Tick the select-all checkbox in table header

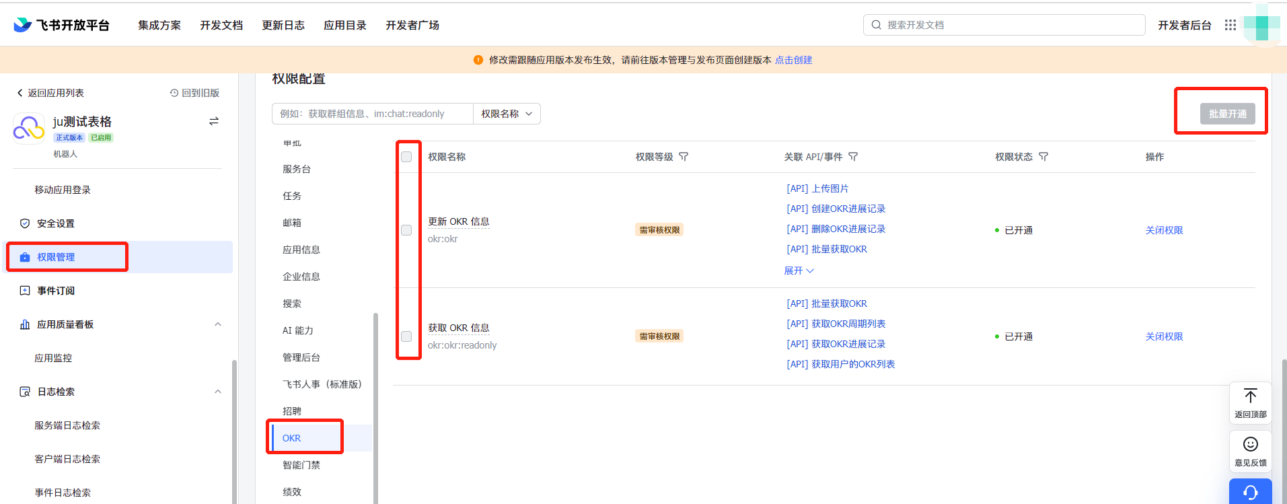tap(406, 157)
